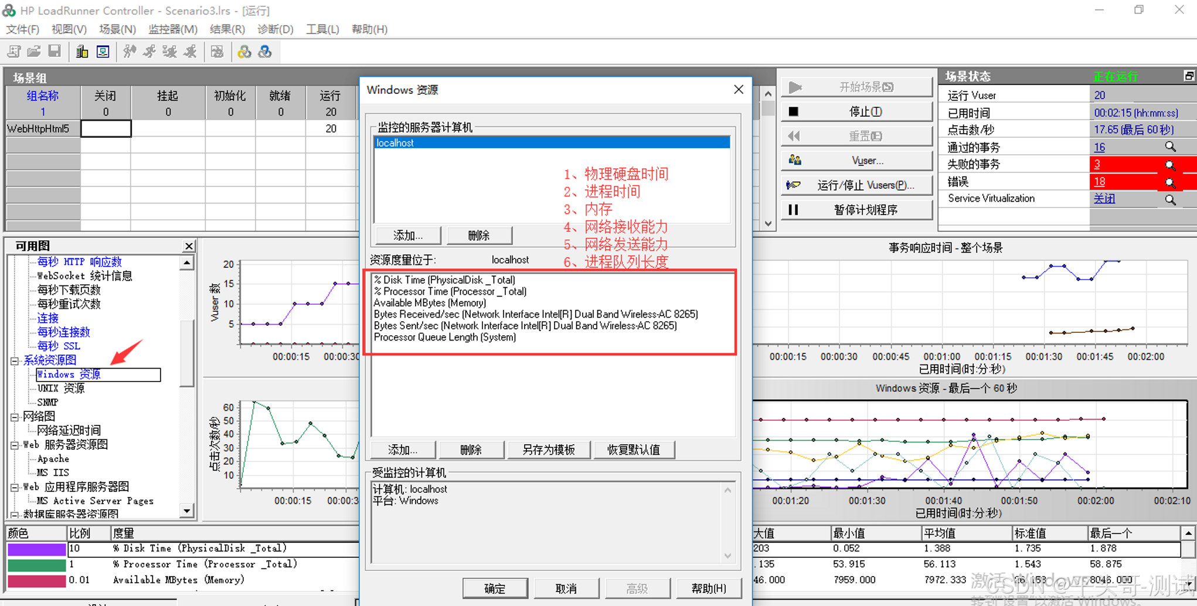The image size is (1197, 606).
Task: Click the yellow linked-rings toolbar icon
Action: pos(244,52)
